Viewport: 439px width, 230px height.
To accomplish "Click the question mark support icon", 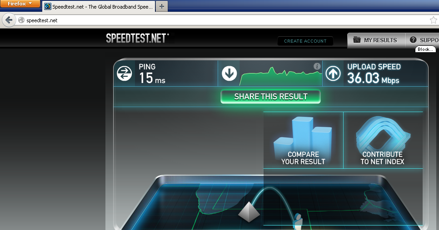I will [x=413, y=40].
